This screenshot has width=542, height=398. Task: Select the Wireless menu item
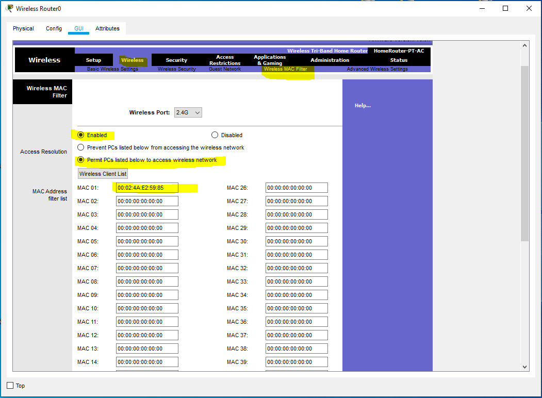[132, 60]
